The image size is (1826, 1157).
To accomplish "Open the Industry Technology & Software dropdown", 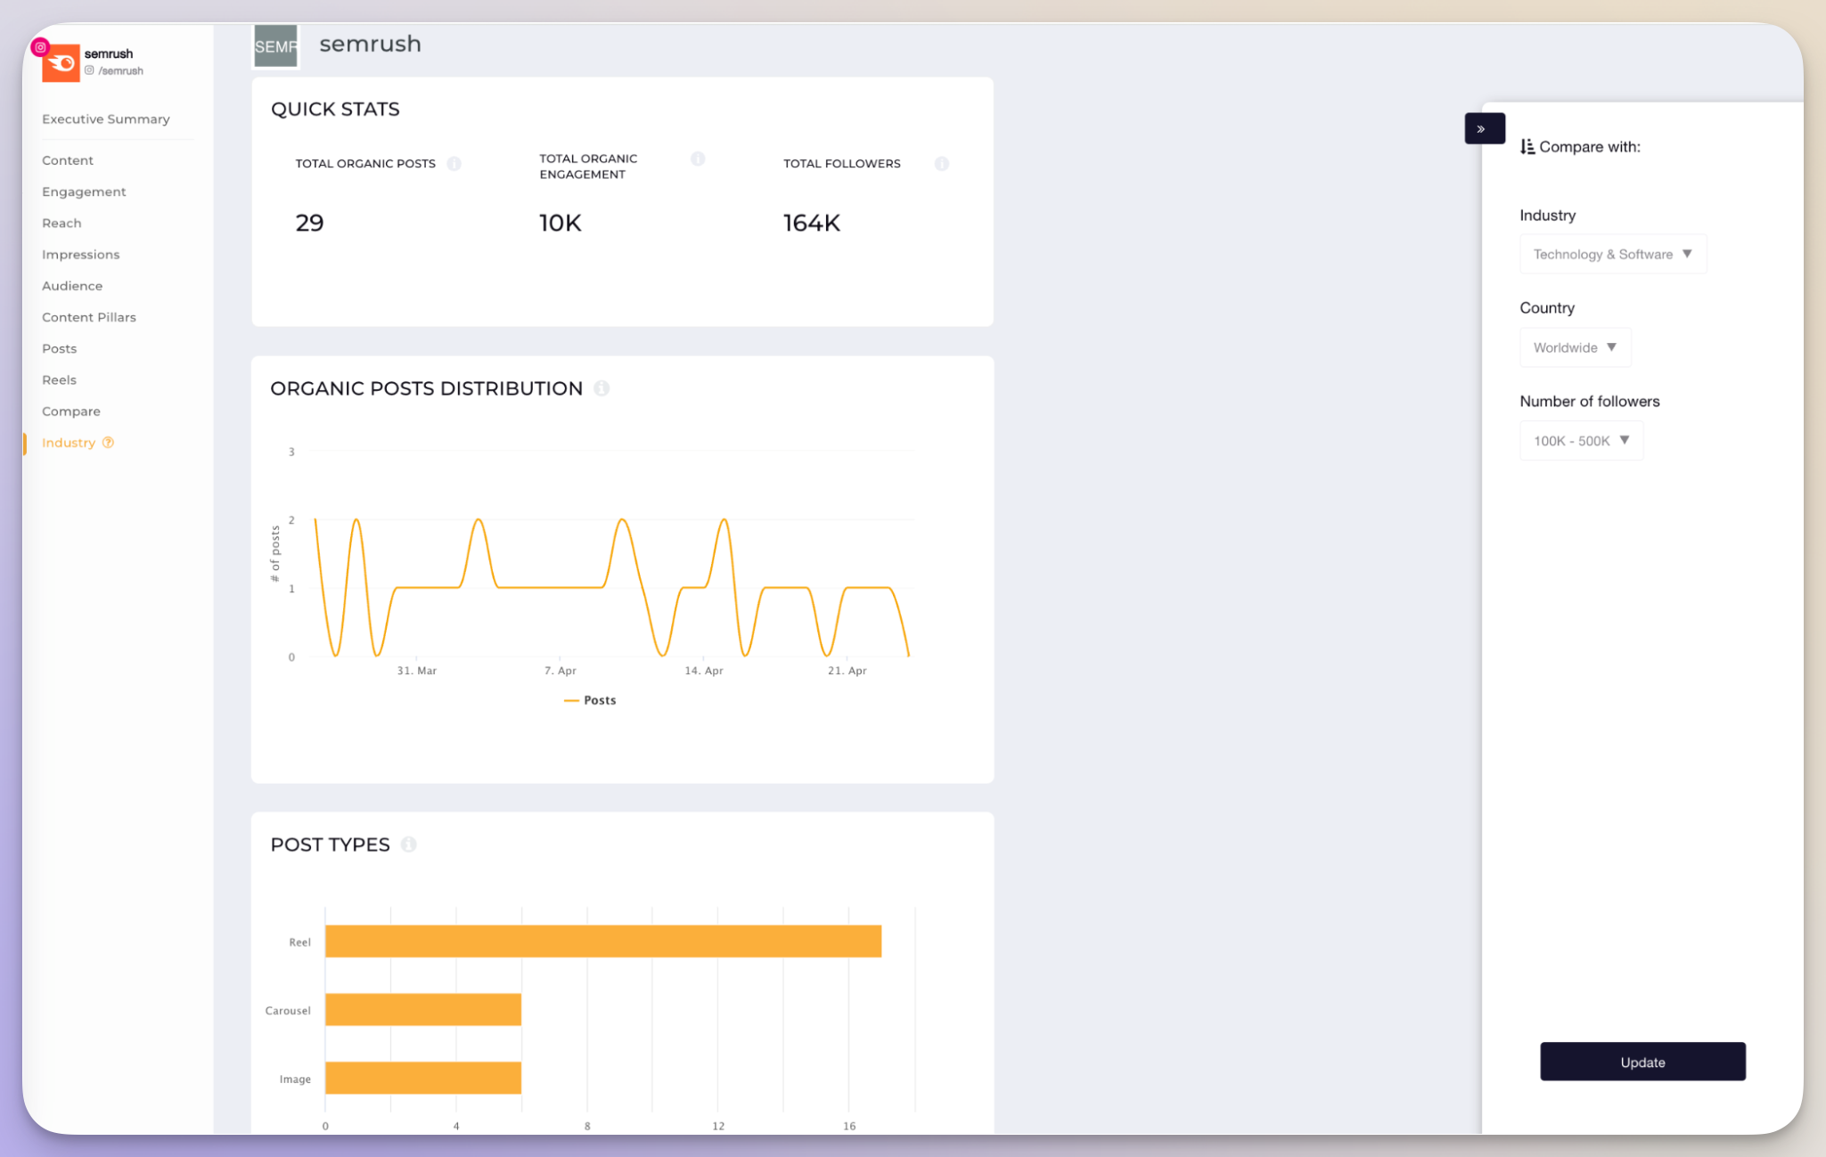I will [x=1613, y=255].
